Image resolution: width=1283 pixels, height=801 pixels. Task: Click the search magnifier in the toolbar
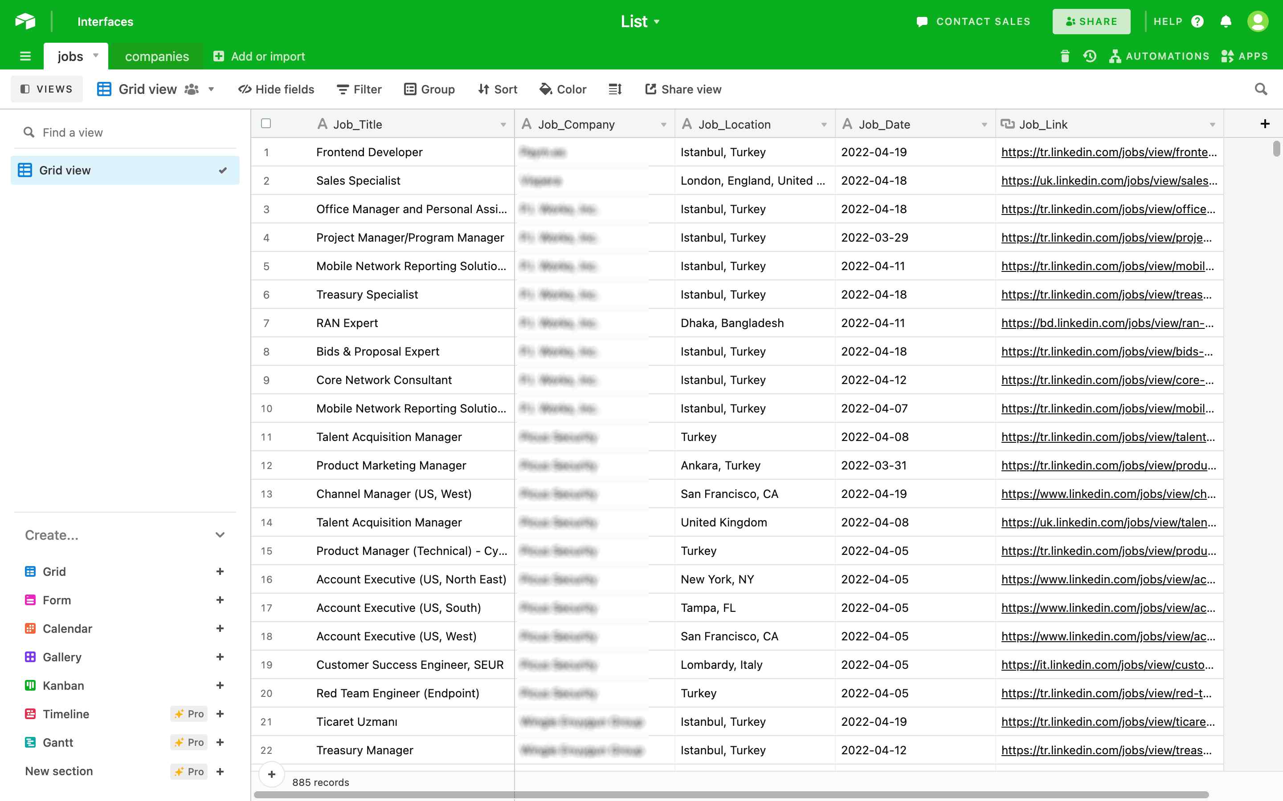coord(1261,89)
